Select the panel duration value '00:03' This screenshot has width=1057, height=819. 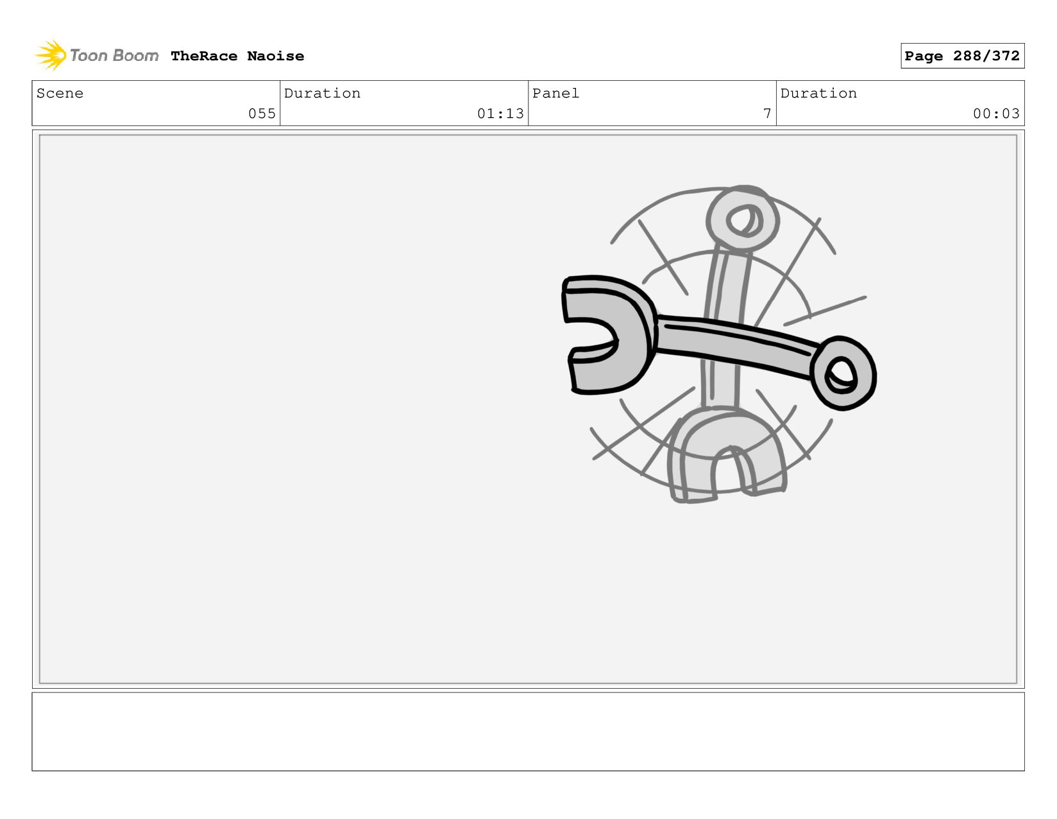pyautogui.click(x=996, y=114)
